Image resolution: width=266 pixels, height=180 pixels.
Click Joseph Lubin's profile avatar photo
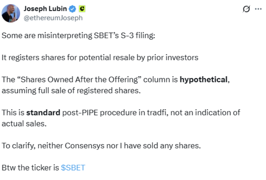click(x=11, y=13)
